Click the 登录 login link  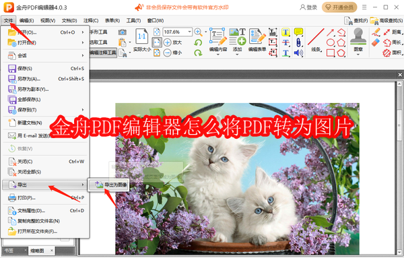click(308, 7)
